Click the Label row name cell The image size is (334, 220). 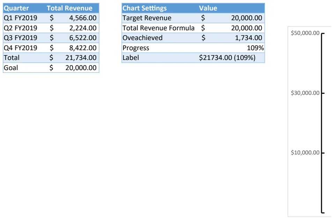click(x=160, y=58)
